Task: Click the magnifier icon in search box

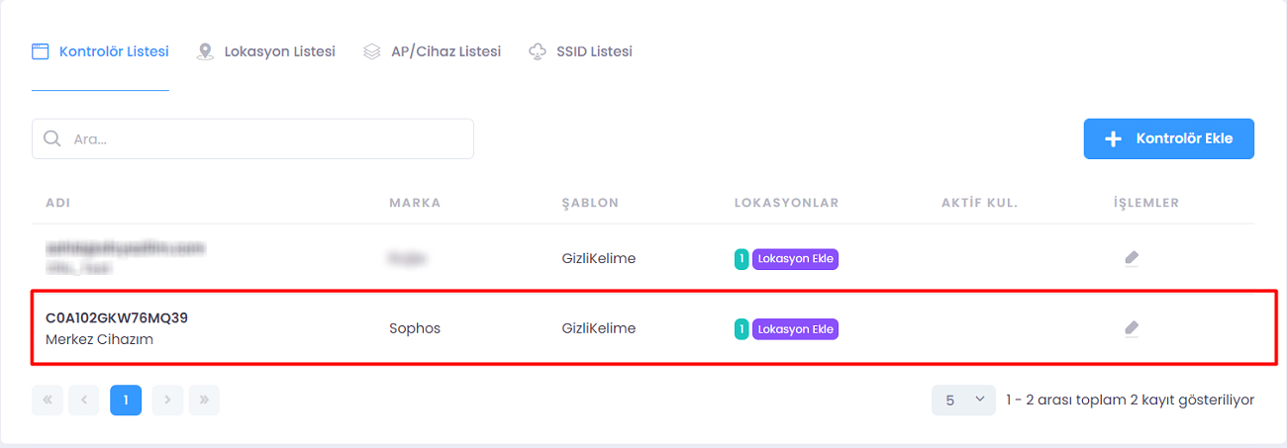Action: (51, 139)
